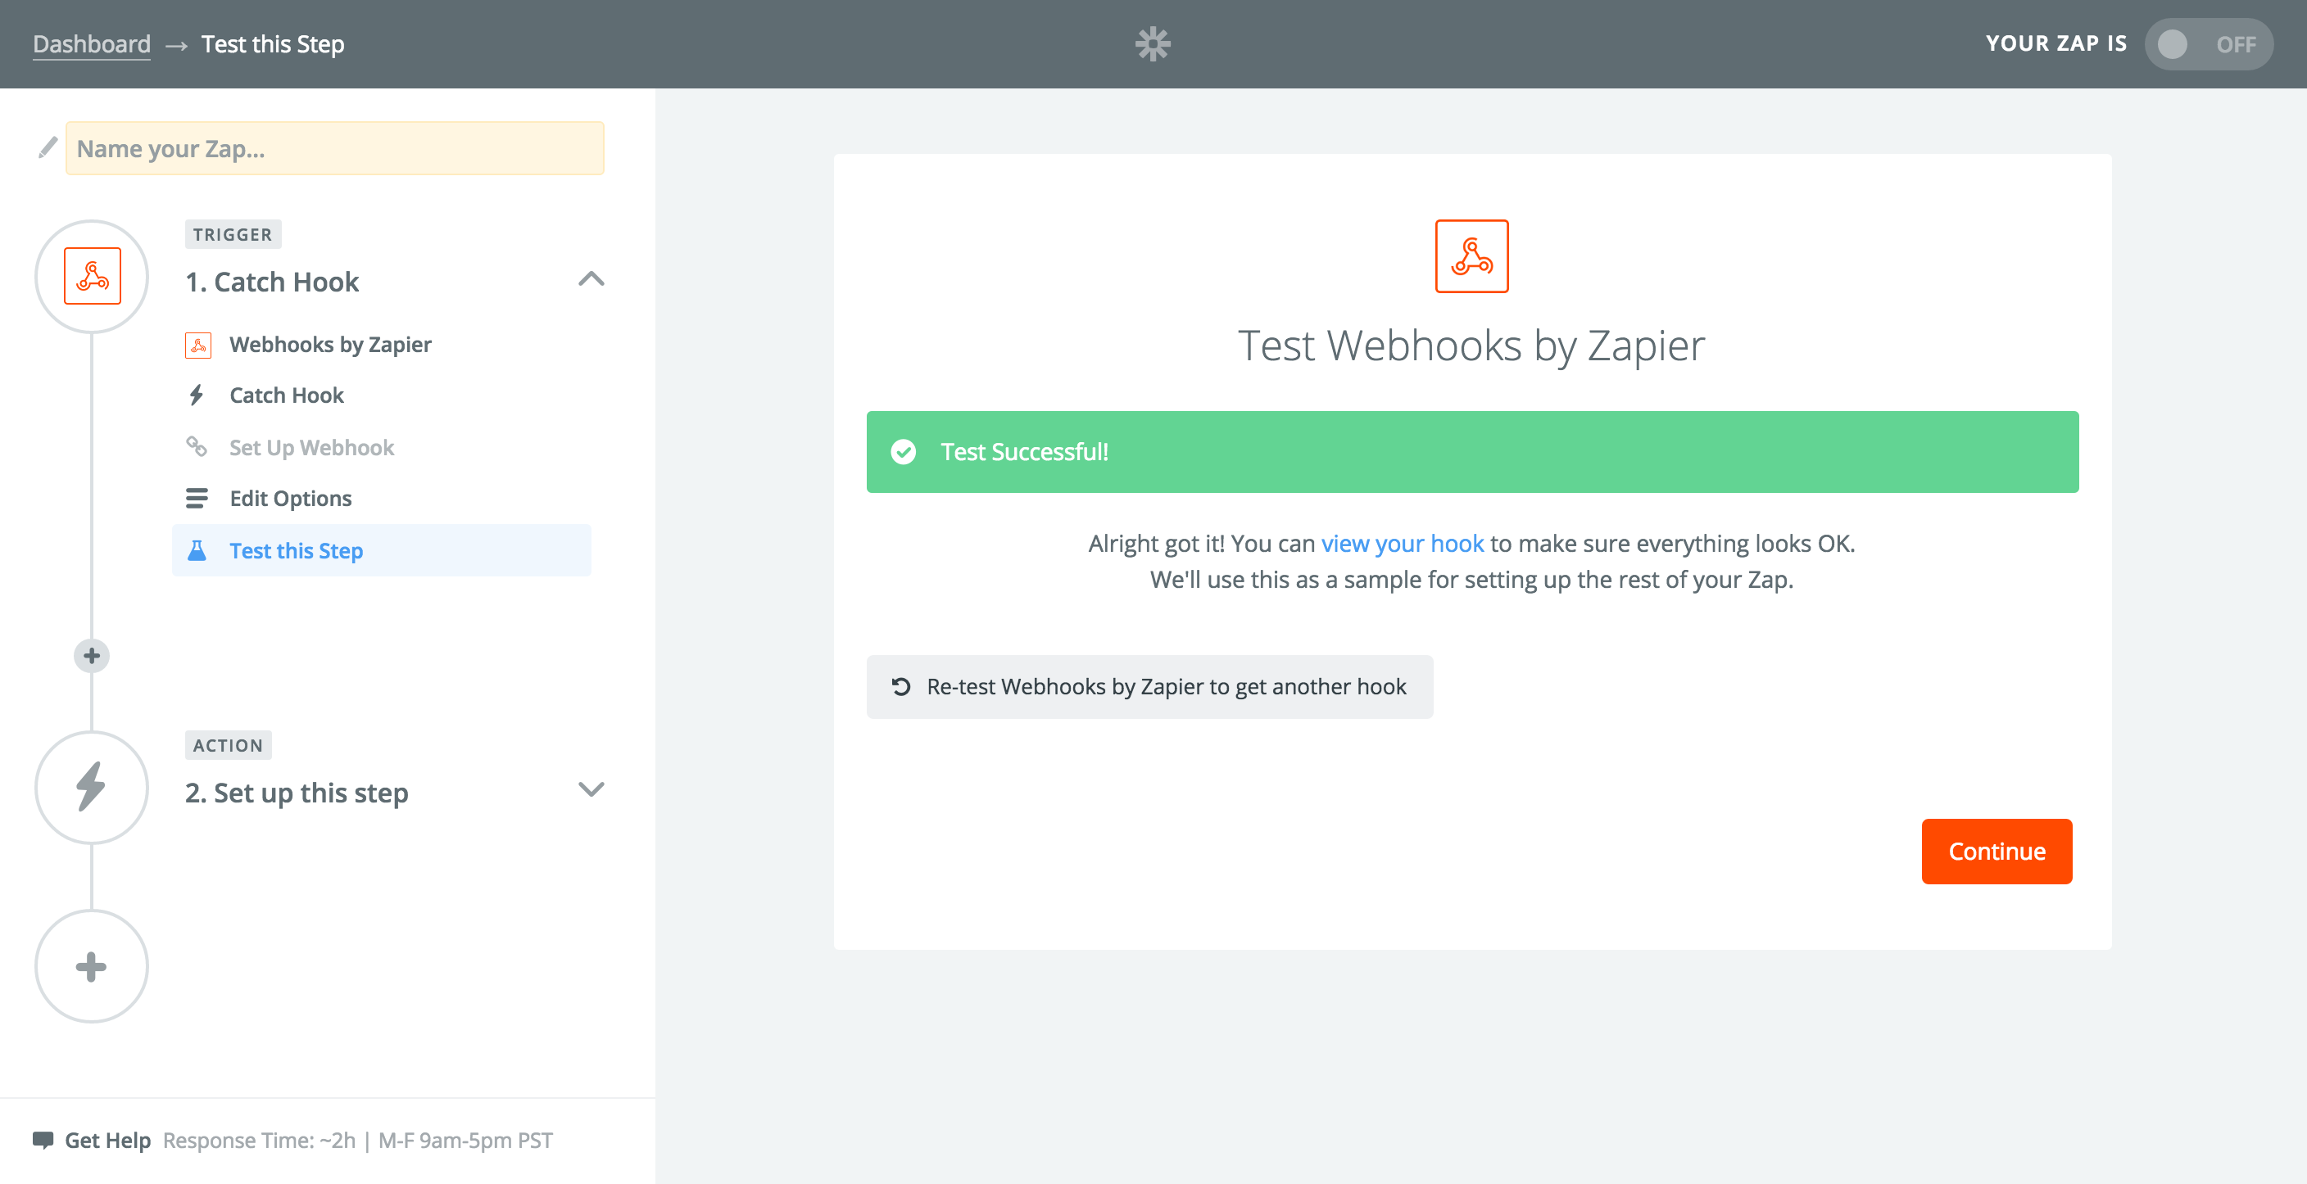
Task: Toggle the Zap ON/OFF switch
Action: (2208, 44)
